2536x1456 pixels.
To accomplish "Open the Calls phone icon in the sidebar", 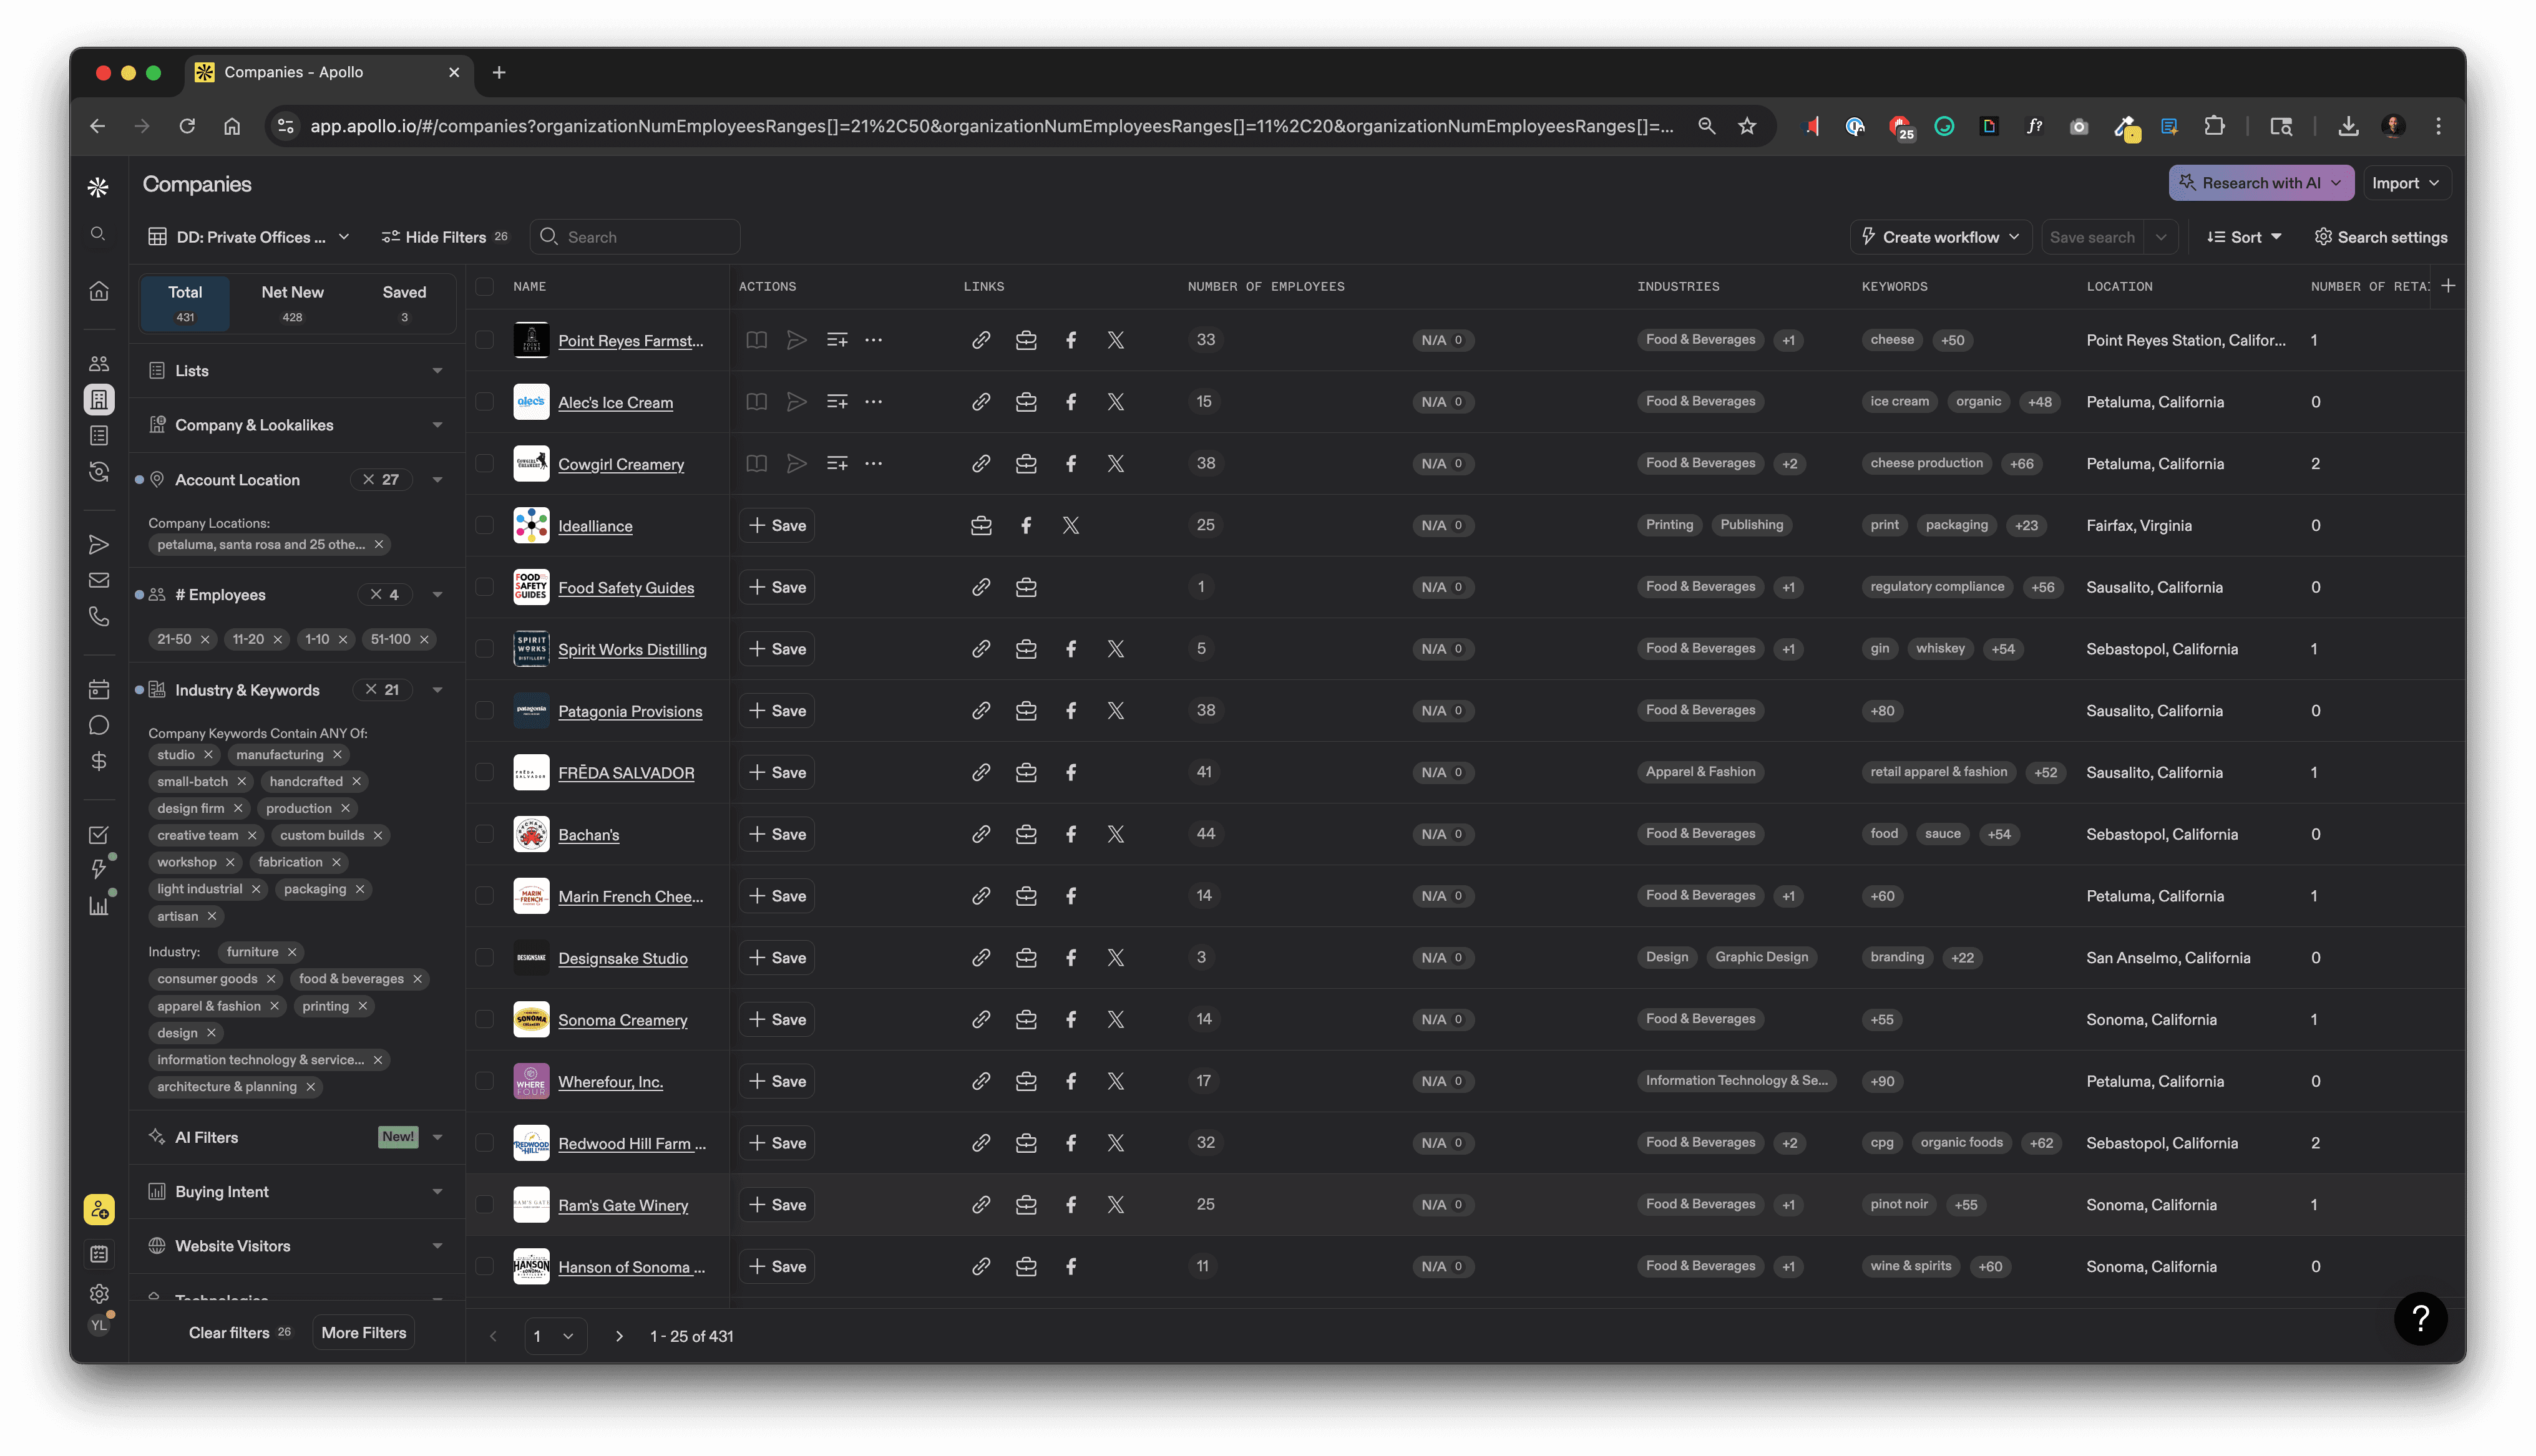I will click(x=98, y=616).
